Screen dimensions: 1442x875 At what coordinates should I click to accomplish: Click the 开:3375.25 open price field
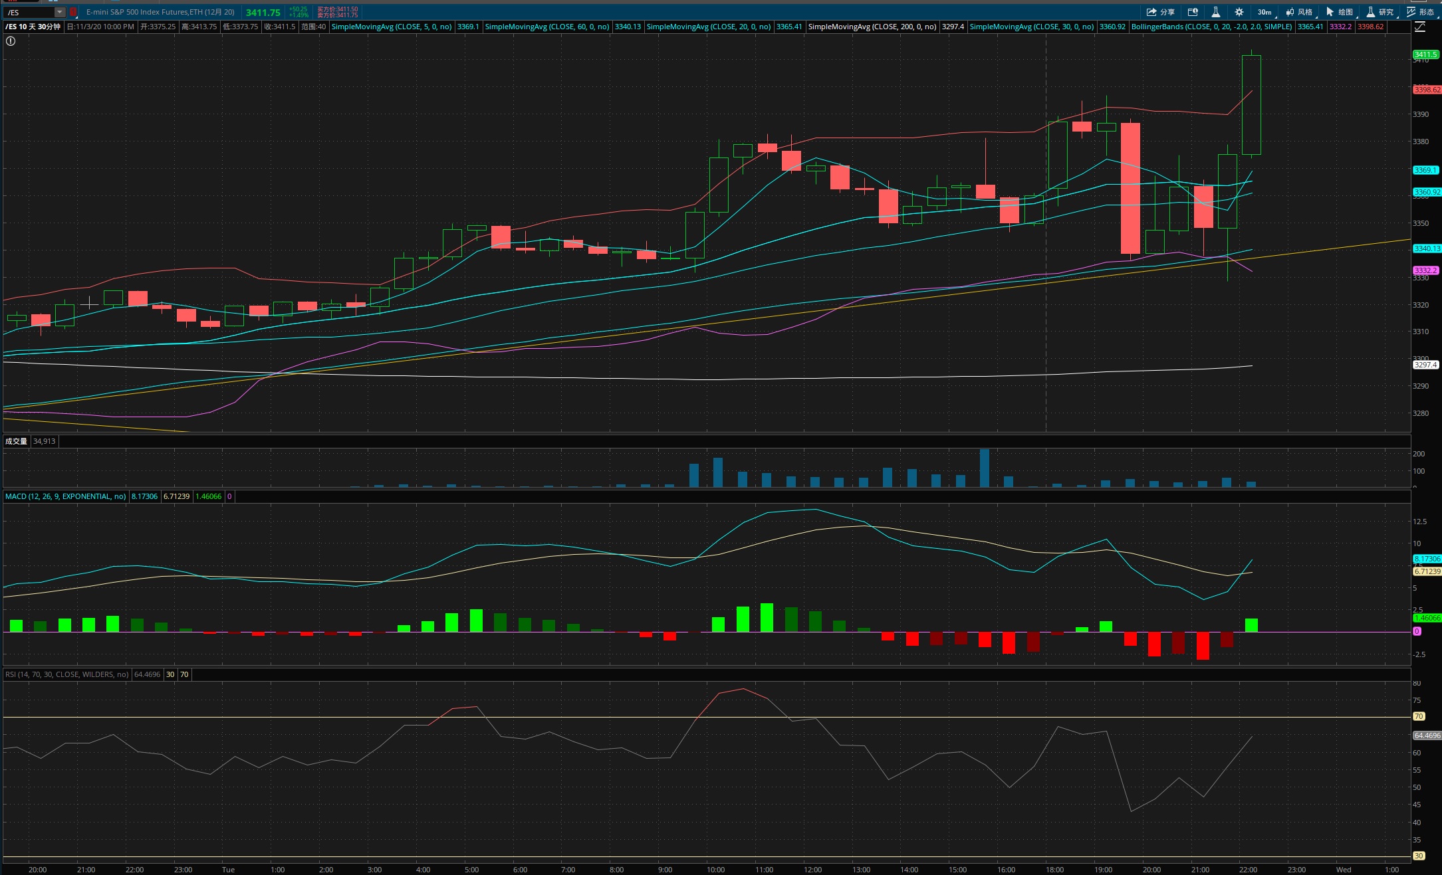point(158,27)
